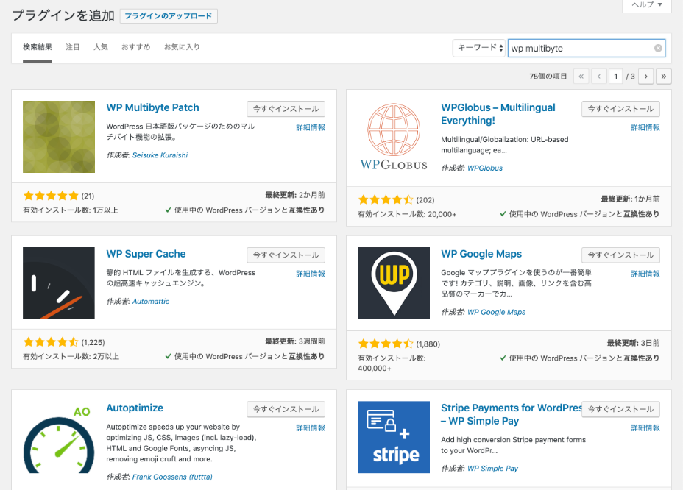Click the current page number box
683x490 pixels.
coord(616,77)
